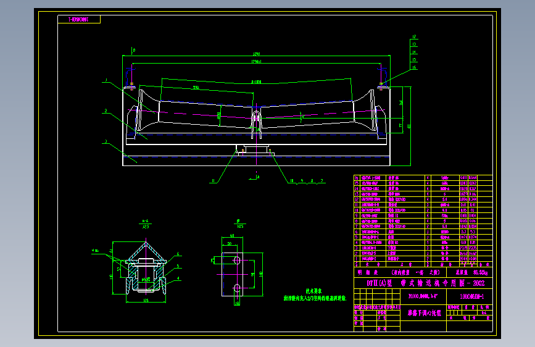535x347 pixels.
Task: Select callout 6 in section A-A view
Action: tap(178, 254)
